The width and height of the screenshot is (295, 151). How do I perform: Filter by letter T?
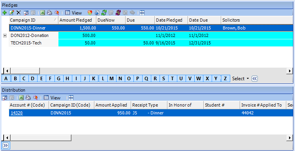coord(172,79)
